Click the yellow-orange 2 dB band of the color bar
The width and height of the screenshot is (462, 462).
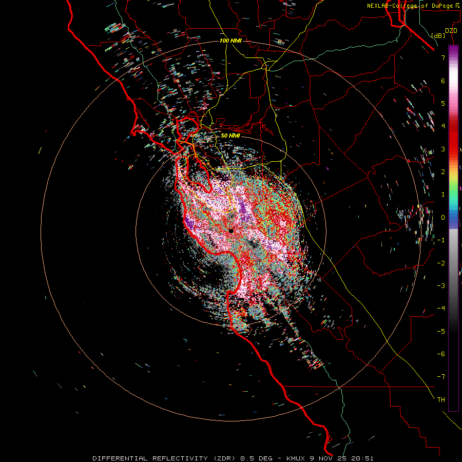(453, 170)
